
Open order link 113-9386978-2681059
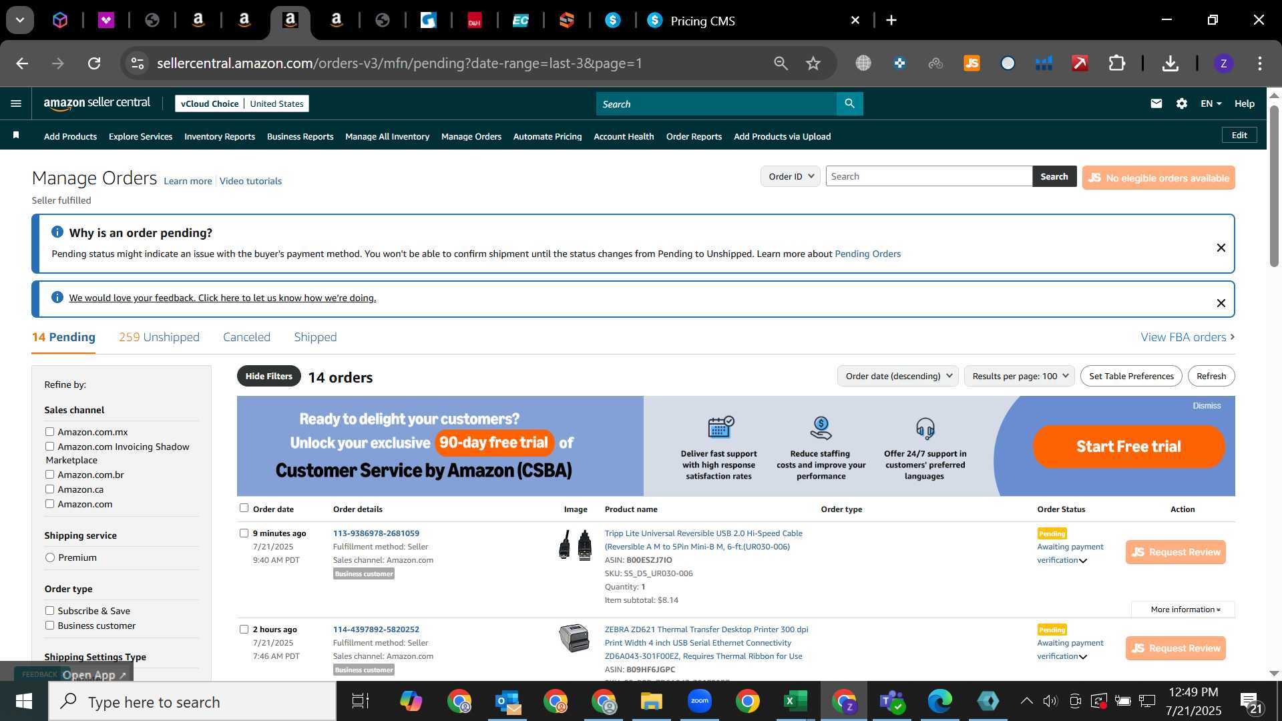click(376, 533)
